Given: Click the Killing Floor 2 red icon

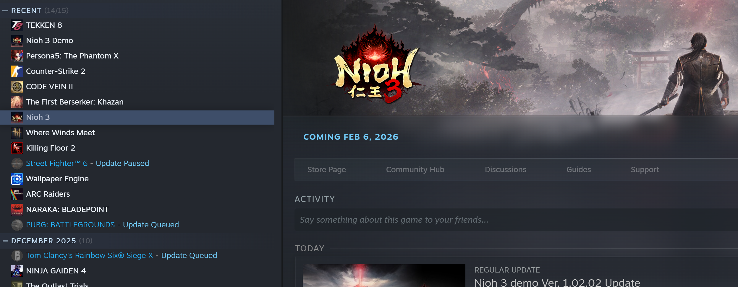Looking at the screenshot, I should [x=17, y=148].
